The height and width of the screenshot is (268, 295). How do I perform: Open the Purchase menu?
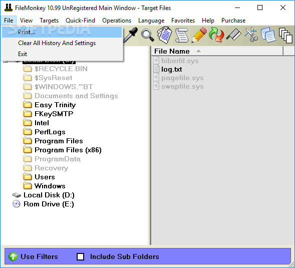pyautogui.click(x=233, y=21)
